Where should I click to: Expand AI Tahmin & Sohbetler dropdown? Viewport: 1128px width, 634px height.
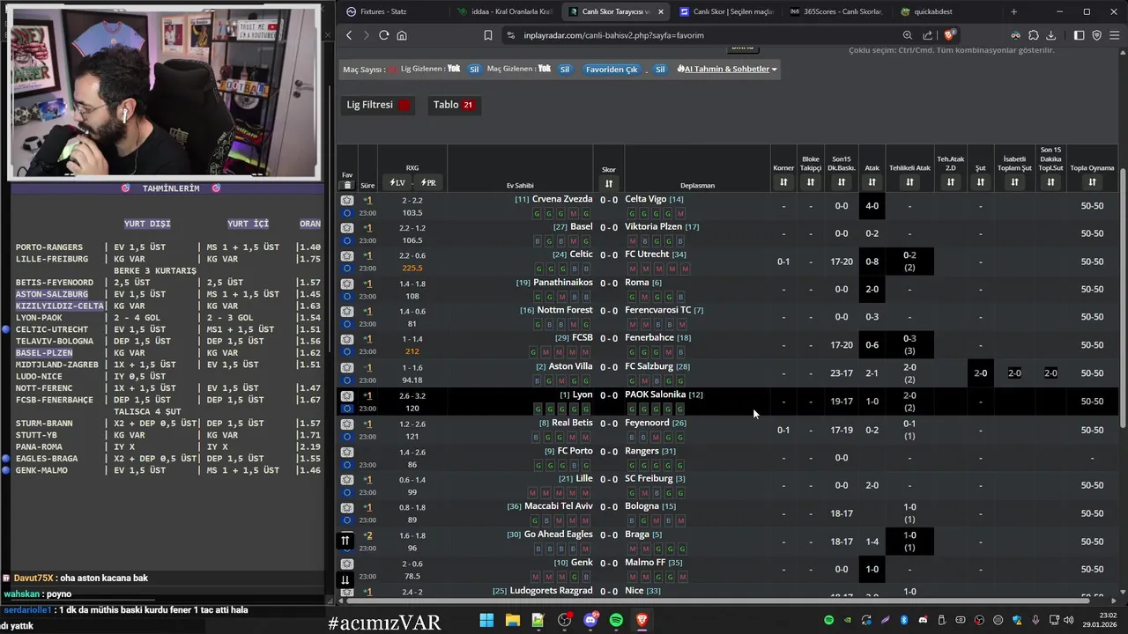pyautogui.click(x=727, y=69)
